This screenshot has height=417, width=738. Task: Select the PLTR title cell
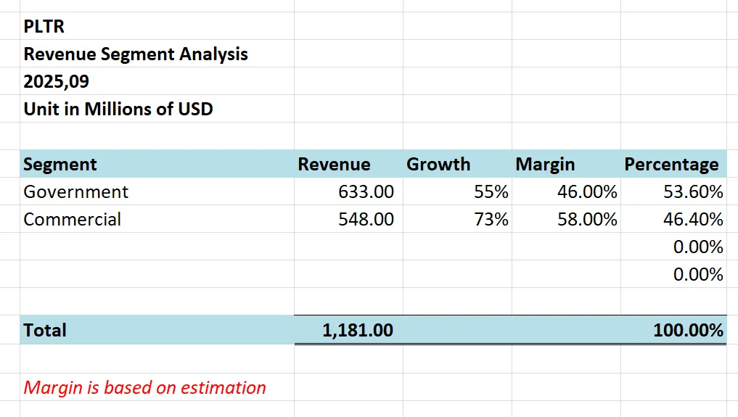click(157, 26)
